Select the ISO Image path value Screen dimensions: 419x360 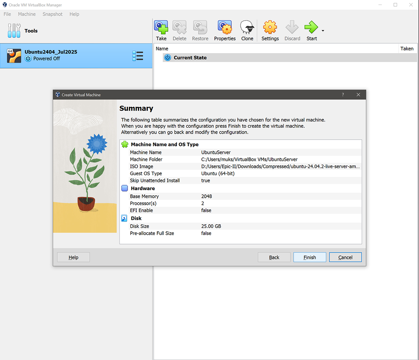pyautogui.click(x=281, y=166)
